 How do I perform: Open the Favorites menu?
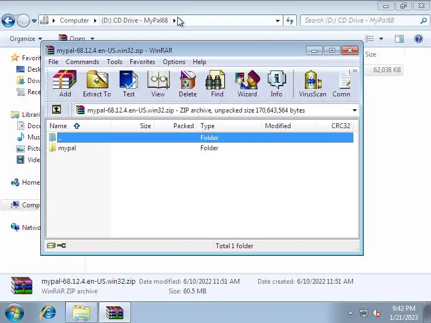coord(142,62)
